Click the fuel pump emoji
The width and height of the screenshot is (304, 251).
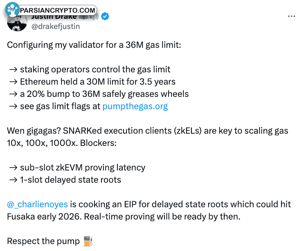pos(88,241)
